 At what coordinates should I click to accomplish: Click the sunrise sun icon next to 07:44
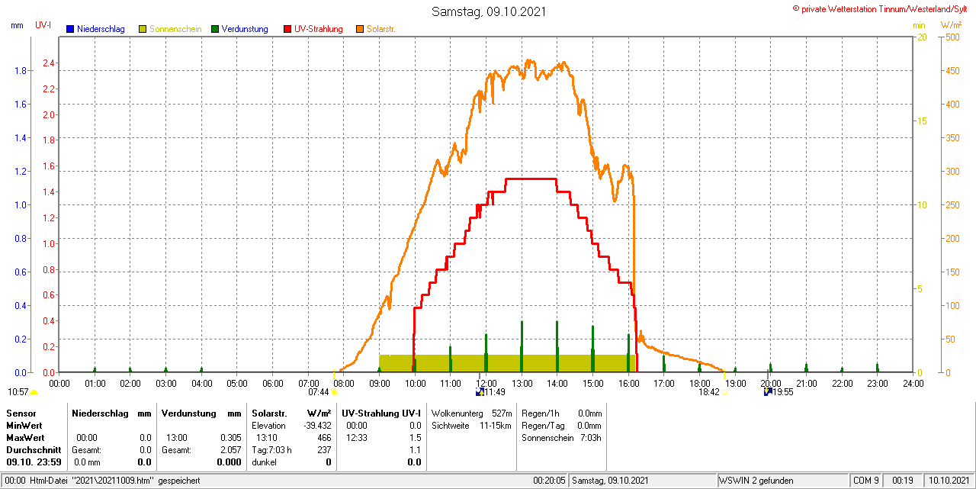click(334, 392)
